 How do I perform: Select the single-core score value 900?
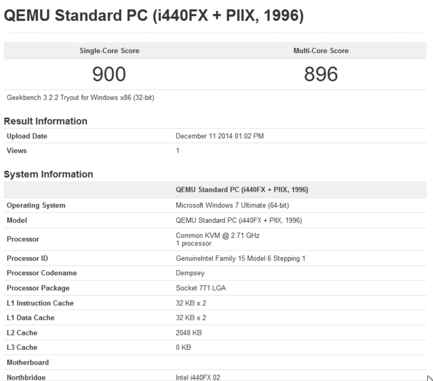pyautogui.click(x=109, y=74)
